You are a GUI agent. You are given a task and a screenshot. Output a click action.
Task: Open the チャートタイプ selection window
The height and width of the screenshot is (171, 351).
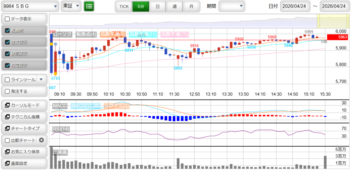tap(24, 128)
